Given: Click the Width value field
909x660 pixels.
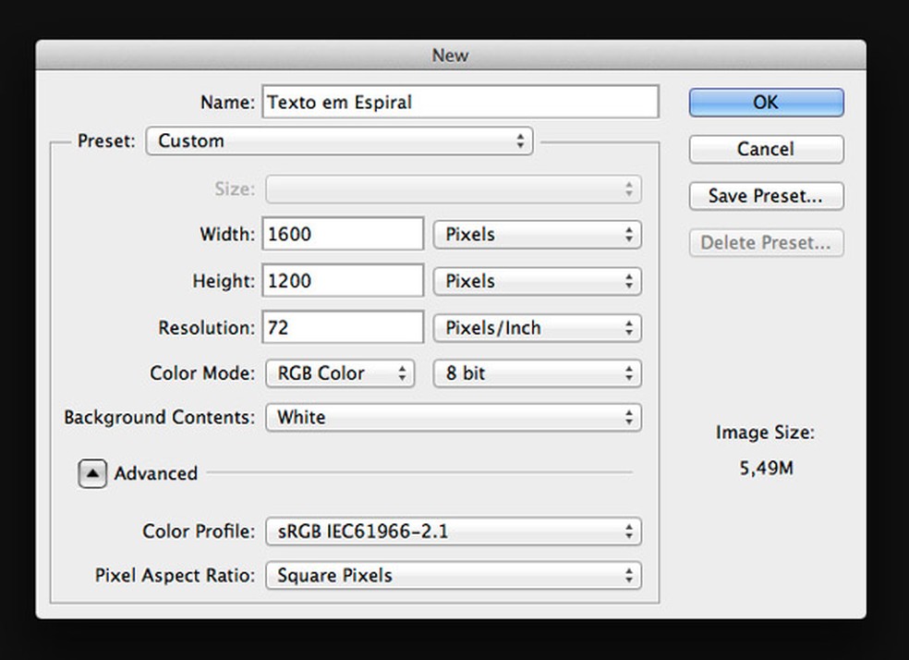Looking at the screenshot, I should (x=343, y=235).
